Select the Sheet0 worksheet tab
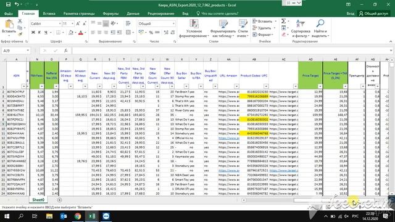395x222 pixels. click(38, 200)
